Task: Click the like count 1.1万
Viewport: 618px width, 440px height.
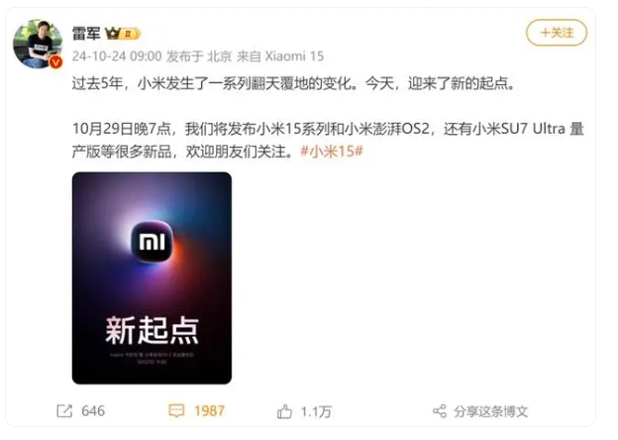Action: pos(316,411)
